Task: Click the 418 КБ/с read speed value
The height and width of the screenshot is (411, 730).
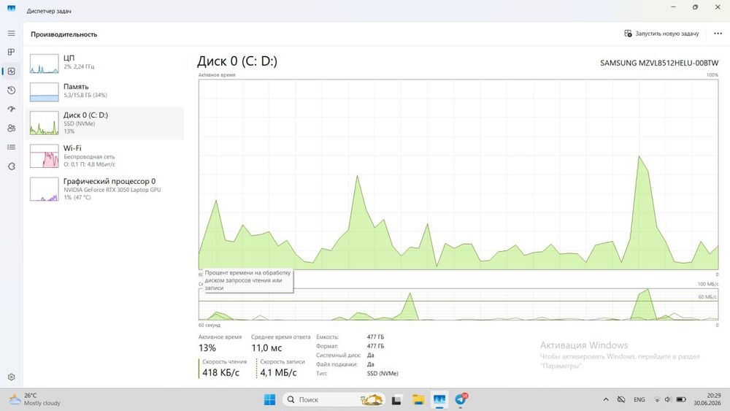Action: point(220,372)
